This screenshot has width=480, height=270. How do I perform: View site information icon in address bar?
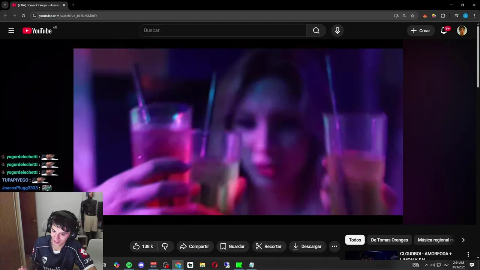[x=34, y=16]
